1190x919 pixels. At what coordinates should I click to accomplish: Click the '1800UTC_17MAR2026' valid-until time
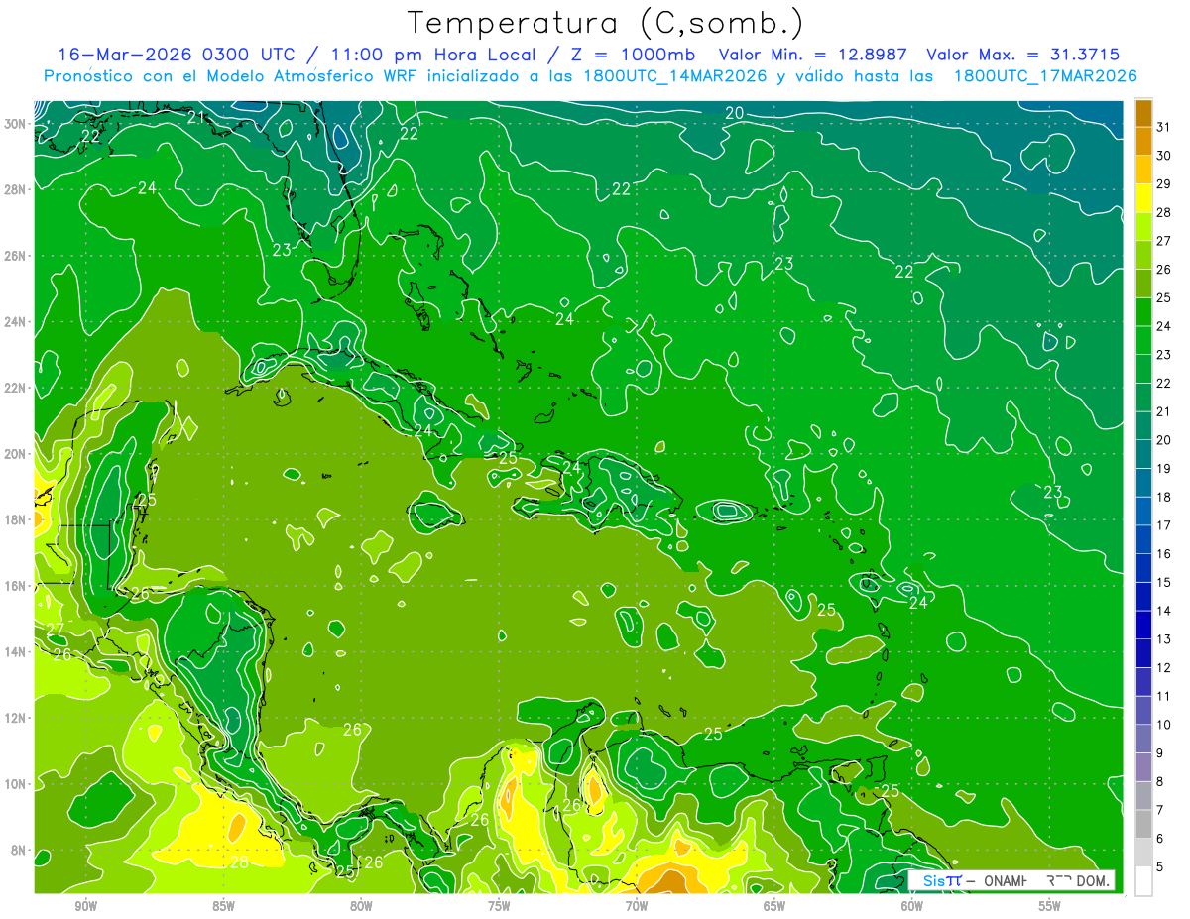[x=1044, y=76]
